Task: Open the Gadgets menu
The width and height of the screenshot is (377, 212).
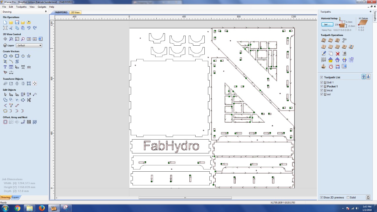Action: [42, 7]
